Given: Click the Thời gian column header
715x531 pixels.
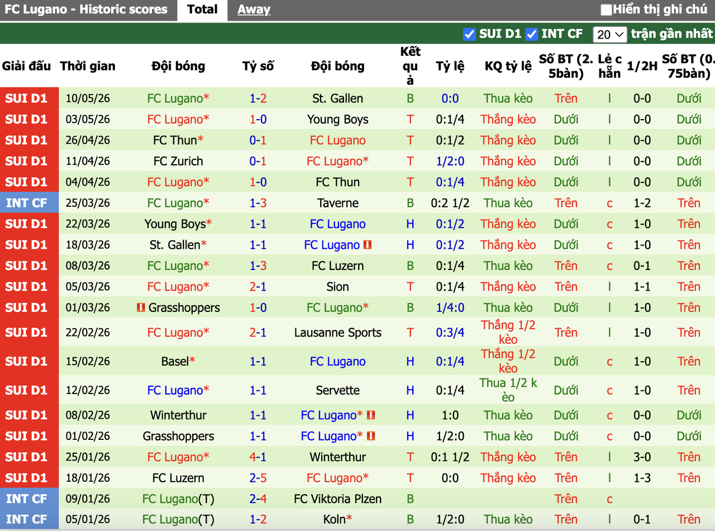Looking at the screenshot, I should (88, 66).
